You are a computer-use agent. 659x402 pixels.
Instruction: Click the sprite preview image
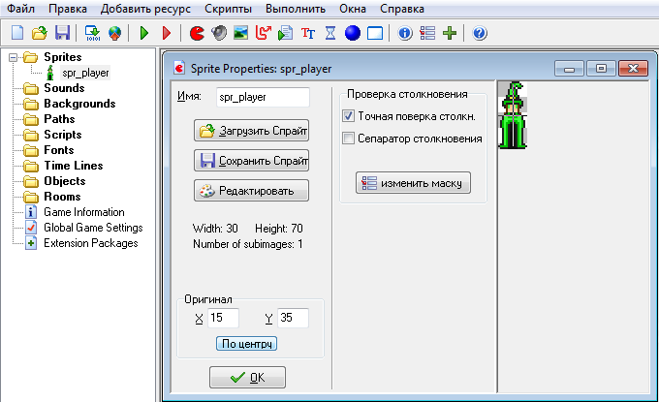tap(513, 115)
